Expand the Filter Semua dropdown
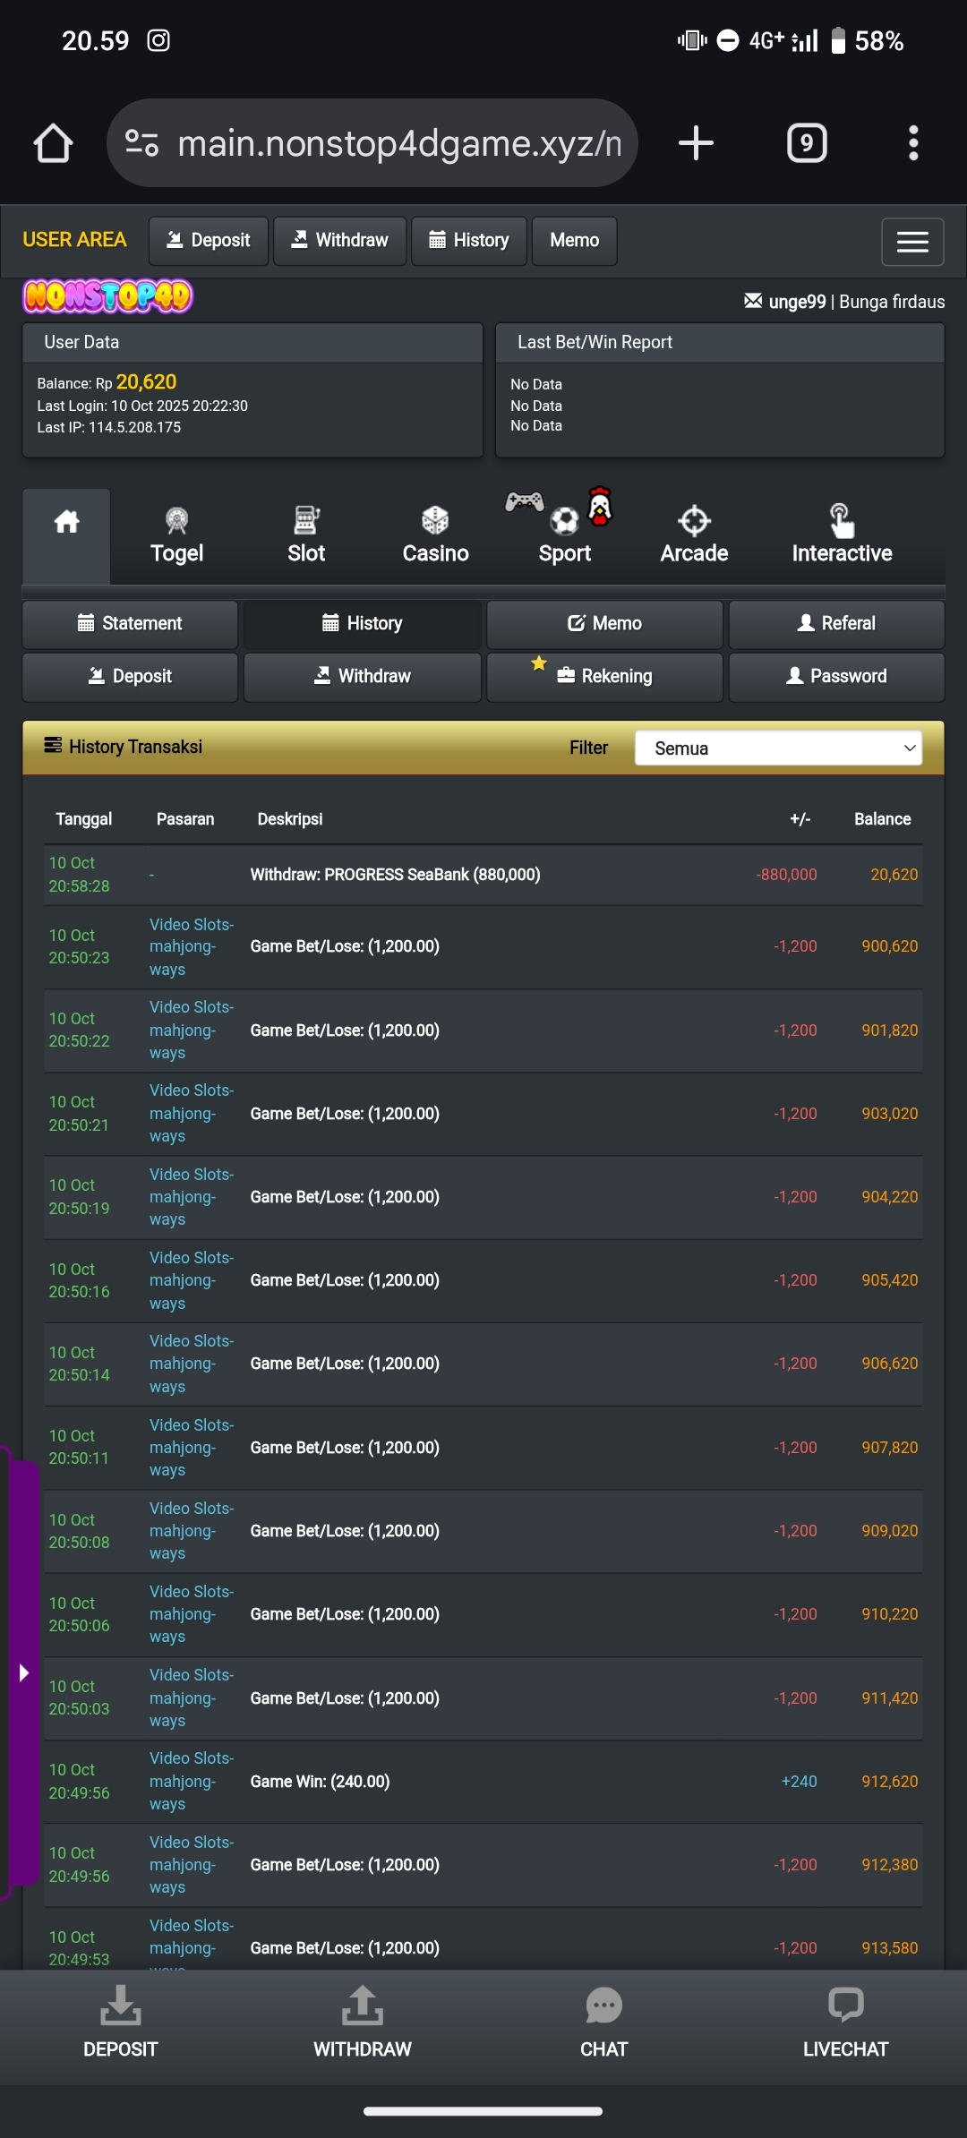The height and width of the screenshot is (2138, 967). pos(778,748)
